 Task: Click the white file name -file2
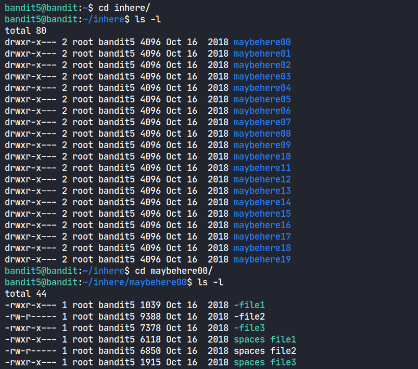249,317
